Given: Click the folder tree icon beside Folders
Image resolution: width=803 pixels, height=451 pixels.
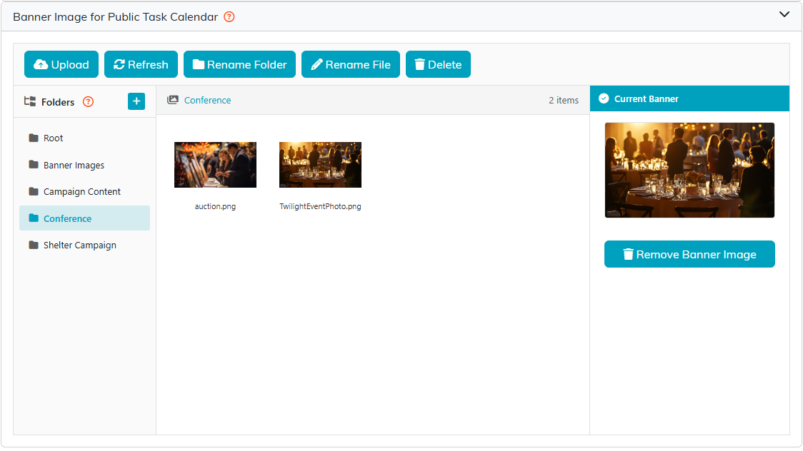Looking at the screenshot, I should point(30,101).
